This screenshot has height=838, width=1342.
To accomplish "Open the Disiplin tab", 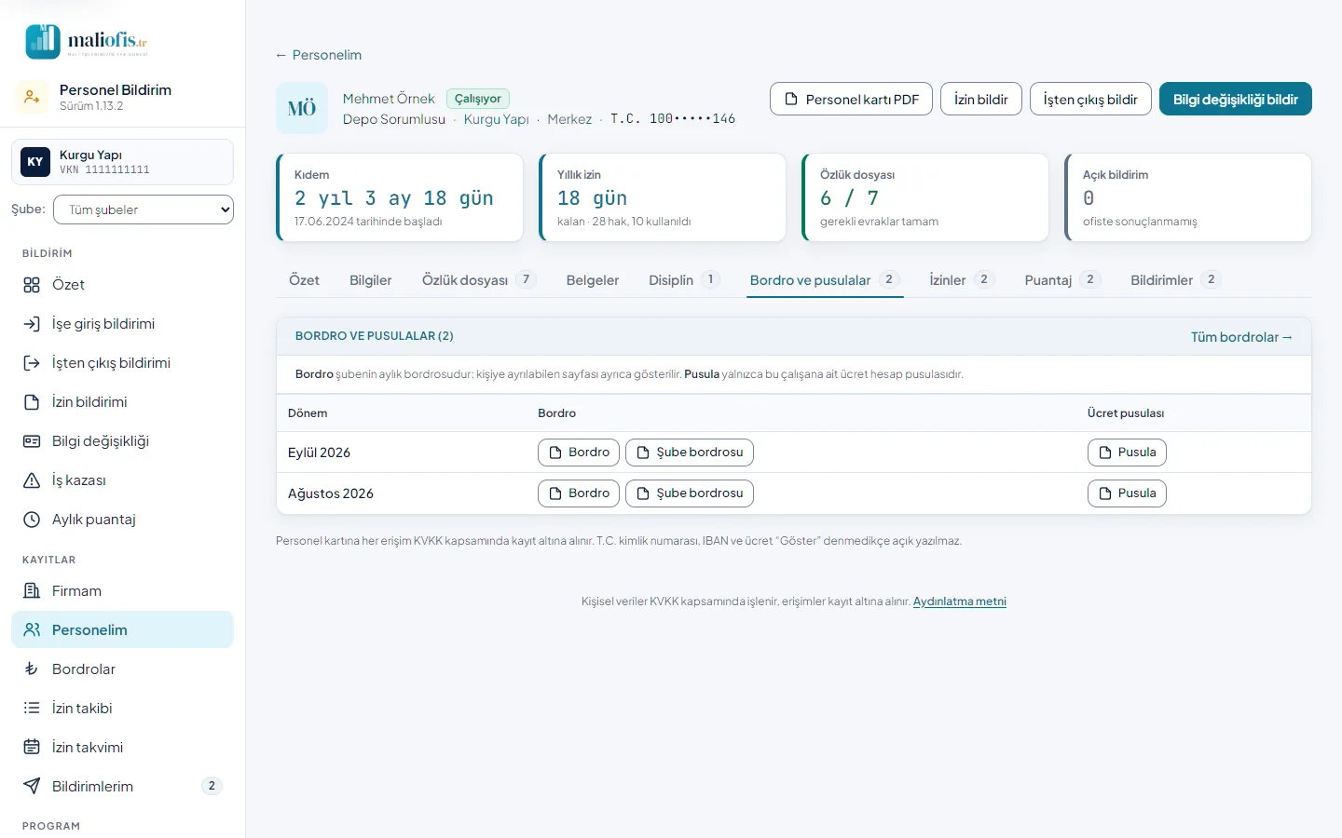I will tap(684, 280).
